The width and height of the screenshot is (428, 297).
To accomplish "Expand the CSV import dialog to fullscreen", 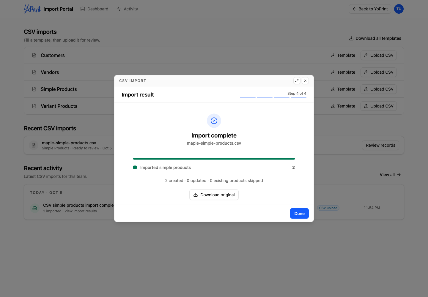I will (x=297, y=81).
